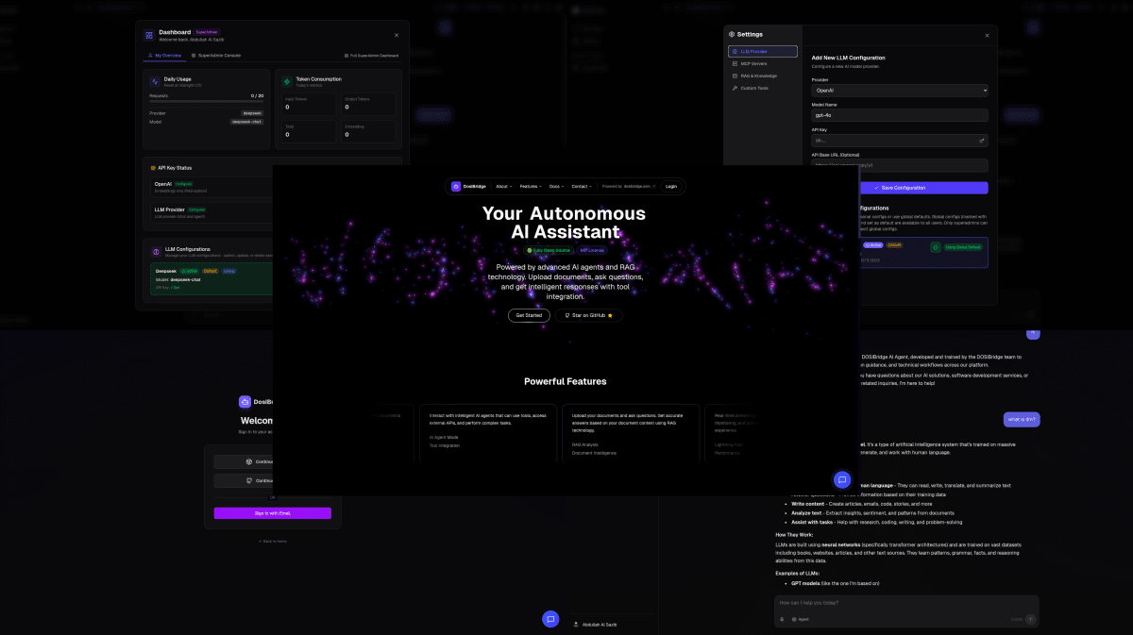
Task: Switch to the My Overview tab in the Dashboard
Action: pyautogui.click(x=165, y=56)
